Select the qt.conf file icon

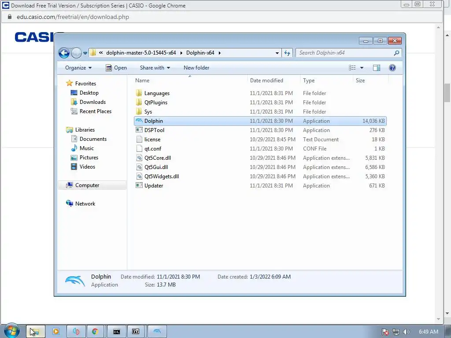tap(139, 148)
